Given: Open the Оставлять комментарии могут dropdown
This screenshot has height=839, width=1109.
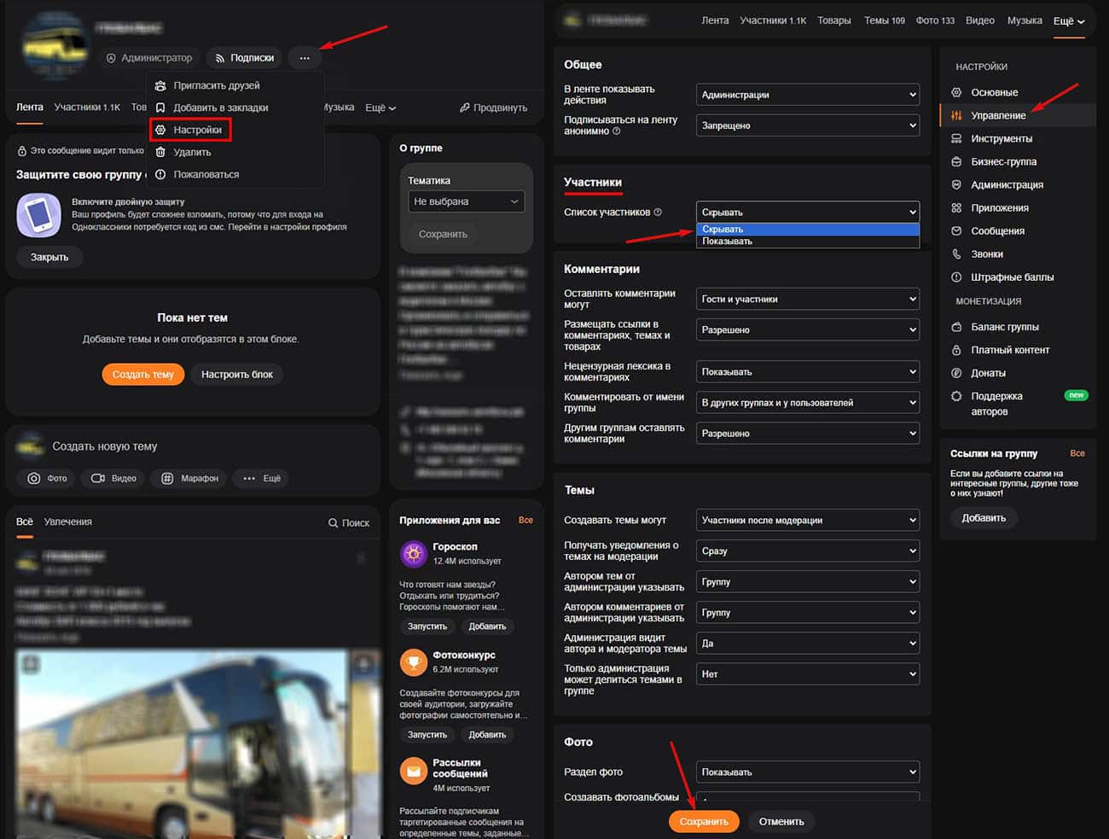Looking at the screenshot, I should (808, 299).
